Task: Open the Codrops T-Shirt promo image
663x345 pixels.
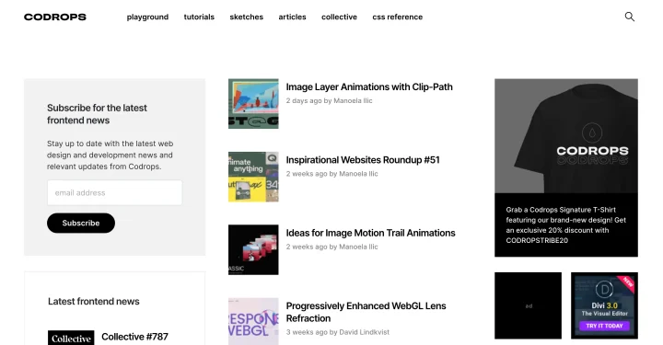Action: click(x=566, y=136)
